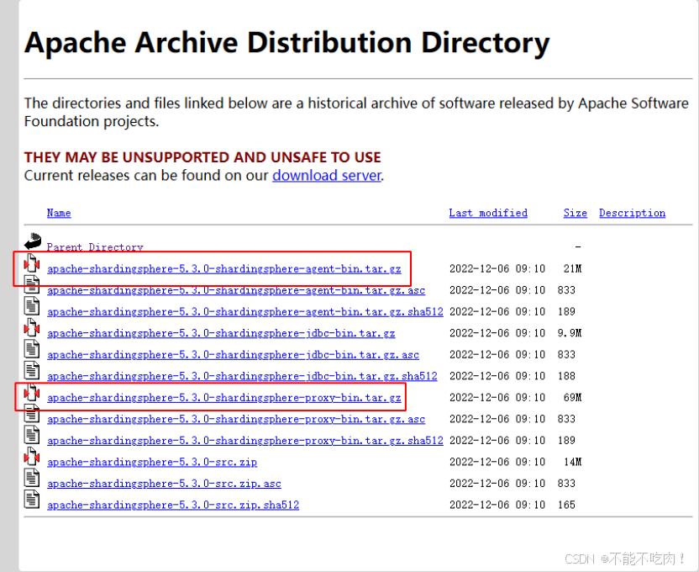Go to Parent Directory link
699x572 pixels.
pos(95,247)
